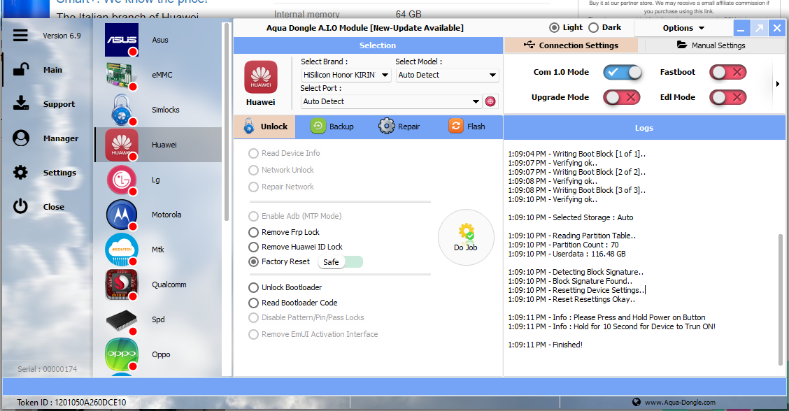Open the eMMC module icon

tap(122, 75)
